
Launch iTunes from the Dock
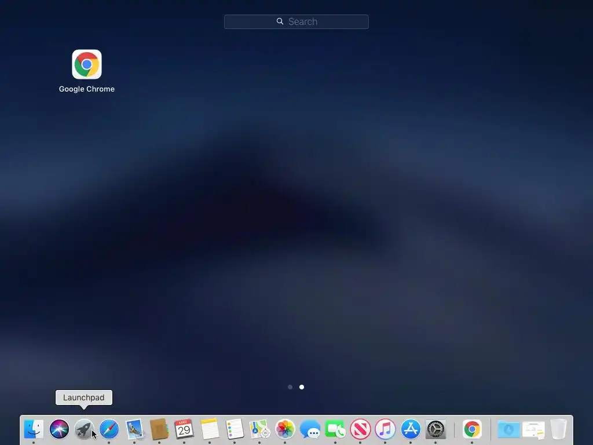385,429
